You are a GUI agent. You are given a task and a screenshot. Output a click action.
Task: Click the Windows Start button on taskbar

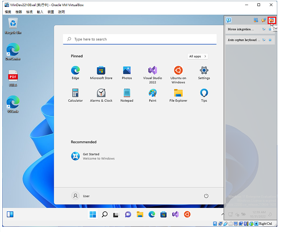pos(93,214)
